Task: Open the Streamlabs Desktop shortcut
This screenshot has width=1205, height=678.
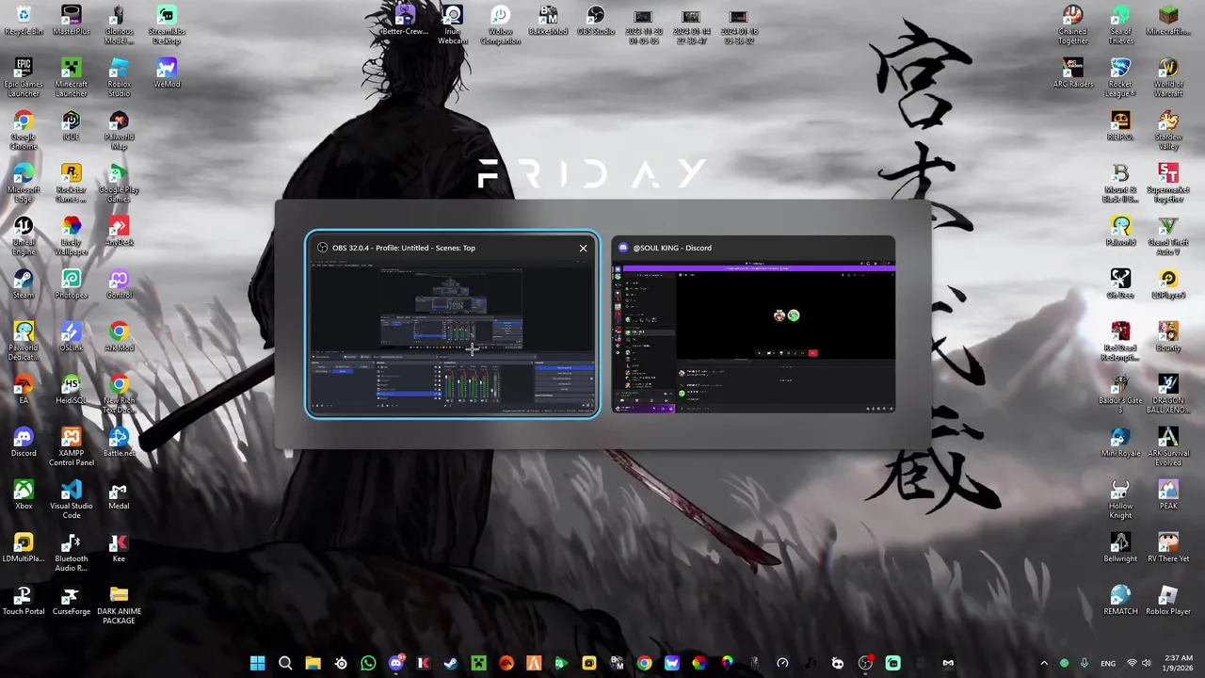Action: point(167,25)
